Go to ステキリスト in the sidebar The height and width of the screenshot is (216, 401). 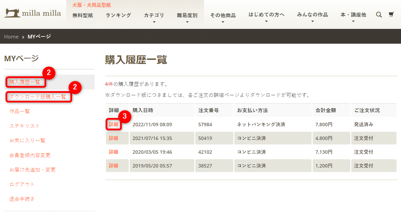tap(25, 126)
